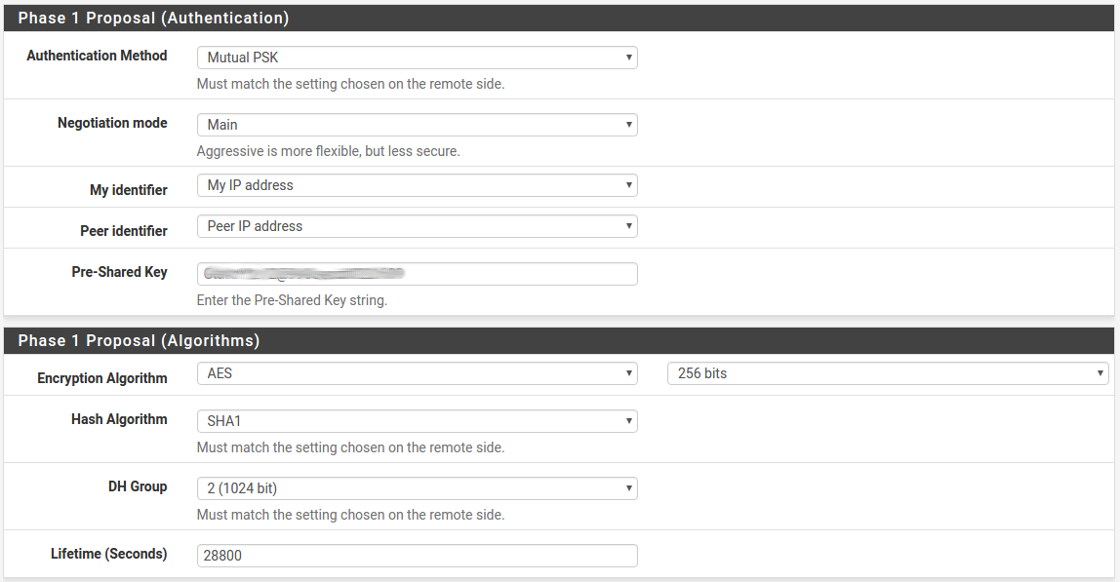Click the Encryption Algorithm label

coord(102,378)
